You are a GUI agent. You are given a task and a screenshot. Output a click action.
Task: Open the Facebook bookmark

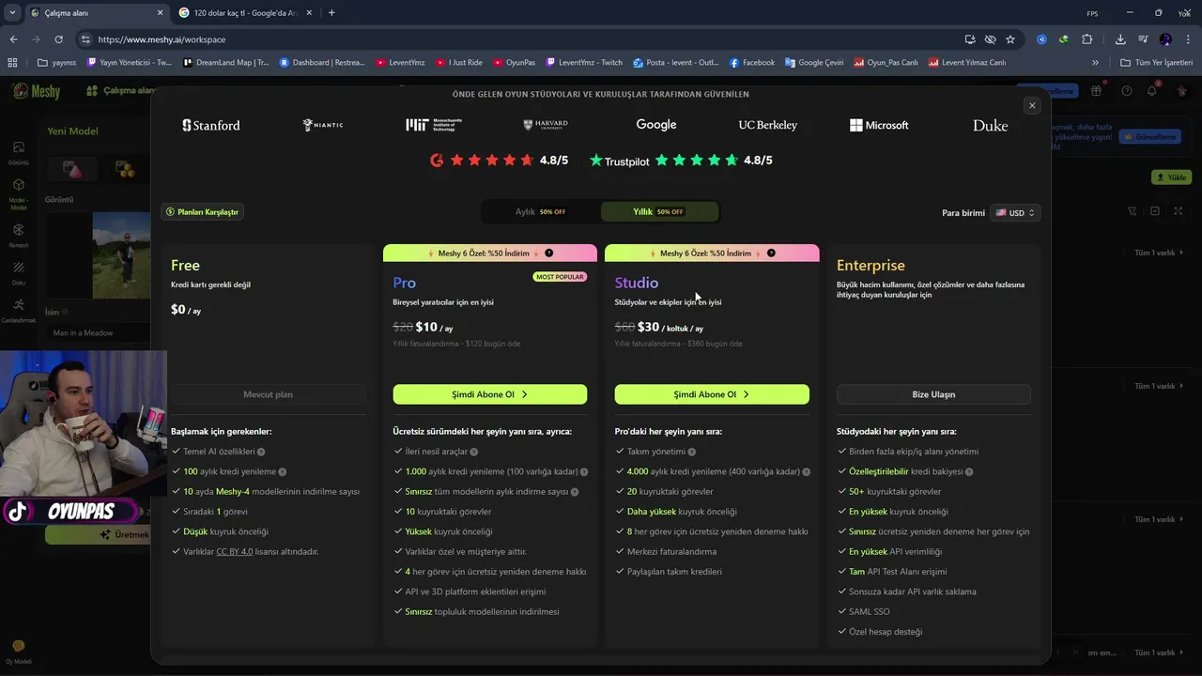point(751,63)
